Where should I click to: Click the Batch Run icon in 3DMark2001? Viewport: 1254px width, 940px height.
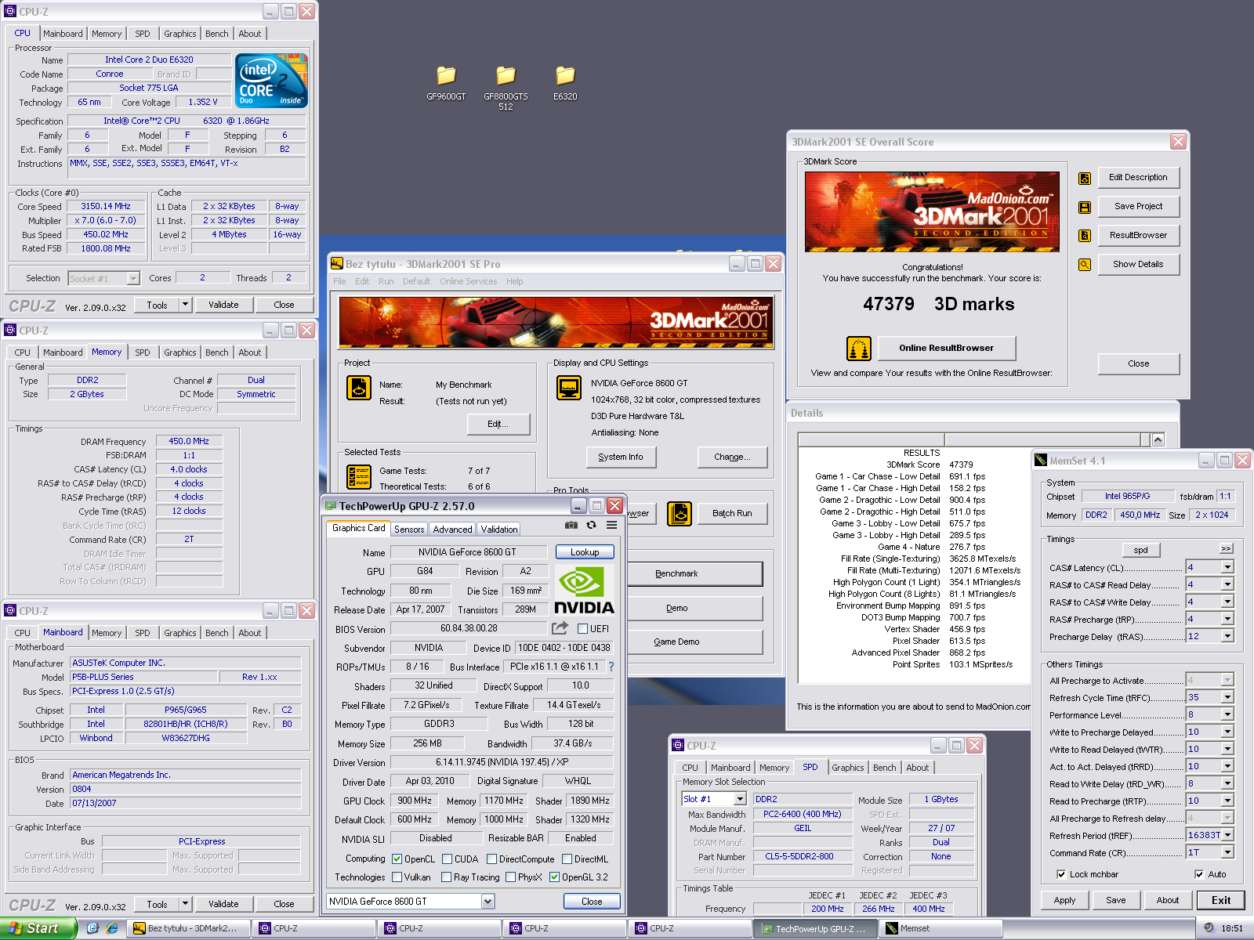679,514
